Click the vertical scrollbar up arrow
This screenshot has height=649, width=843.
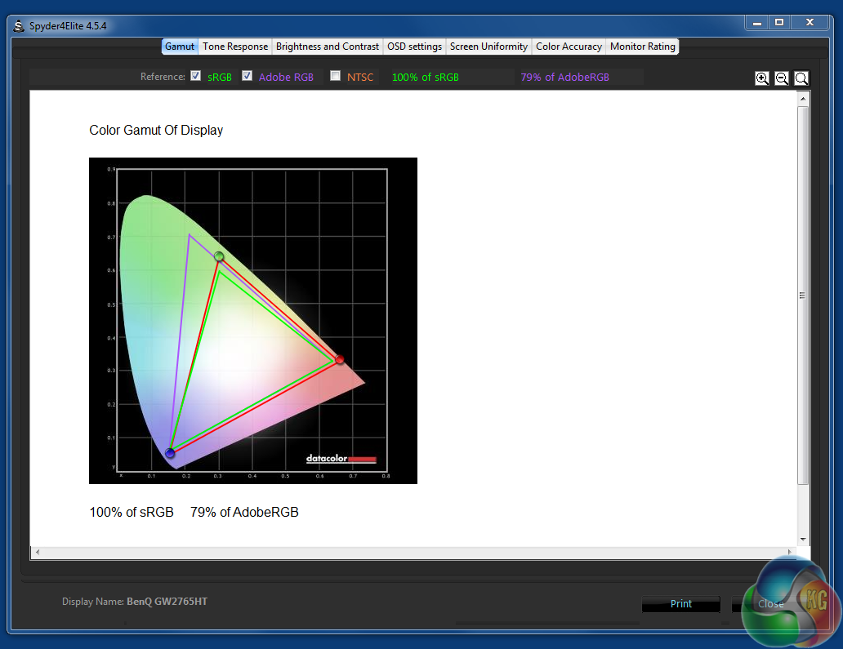coord(803,99)
